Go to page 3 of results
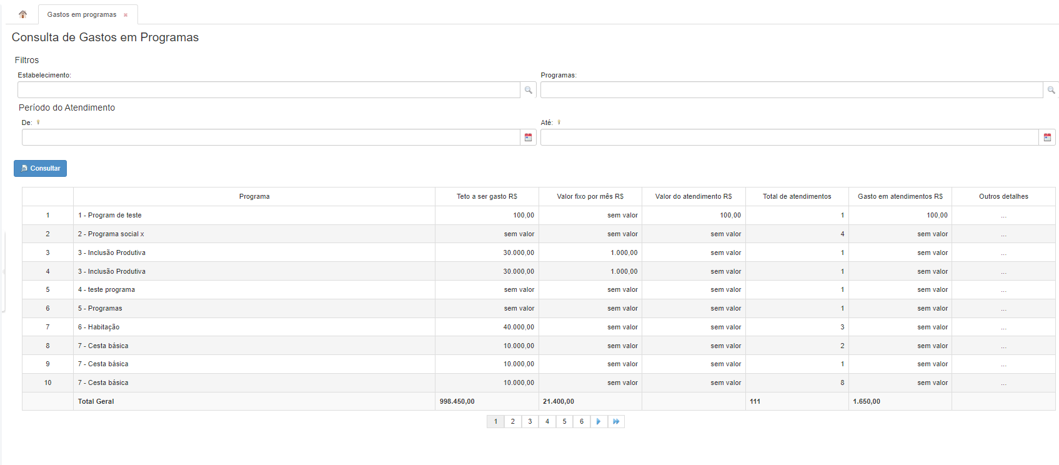Image resolution: width=1059 pixels, height=465 pixels. pyautogui.click(x=530, y=421)
